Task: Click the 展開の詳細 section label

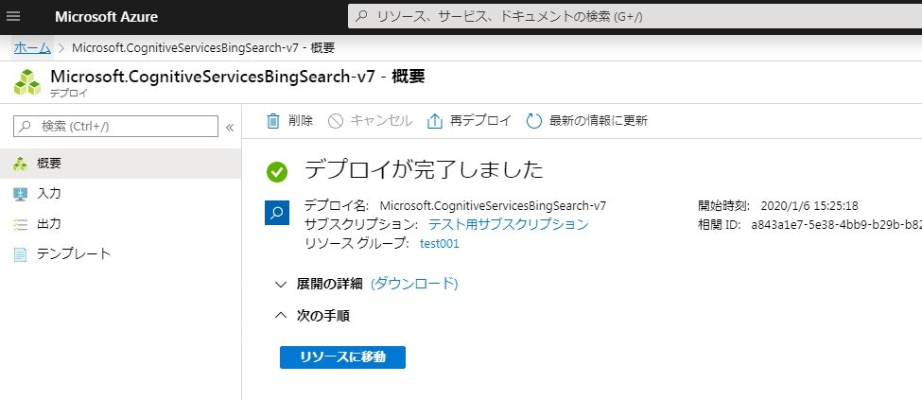Action: [329, 284]
